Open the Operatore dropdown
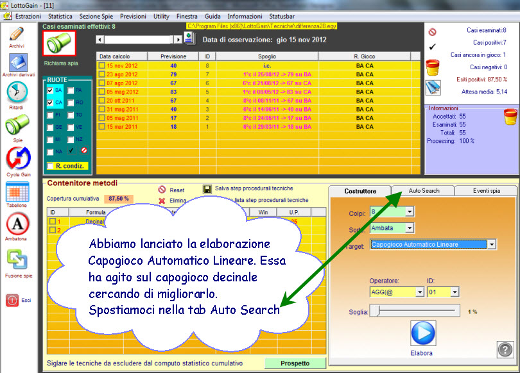 click(420, 292)
